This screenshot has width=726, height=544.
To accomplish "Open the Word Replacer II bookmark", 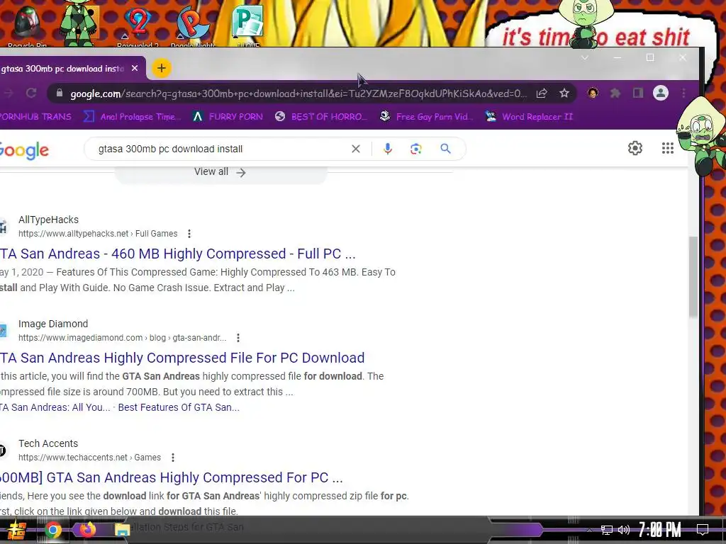I will (x=529, y=117).
